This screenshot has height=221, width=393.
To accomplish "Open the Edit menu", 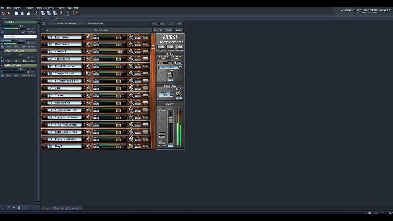I will coord(9,8).
